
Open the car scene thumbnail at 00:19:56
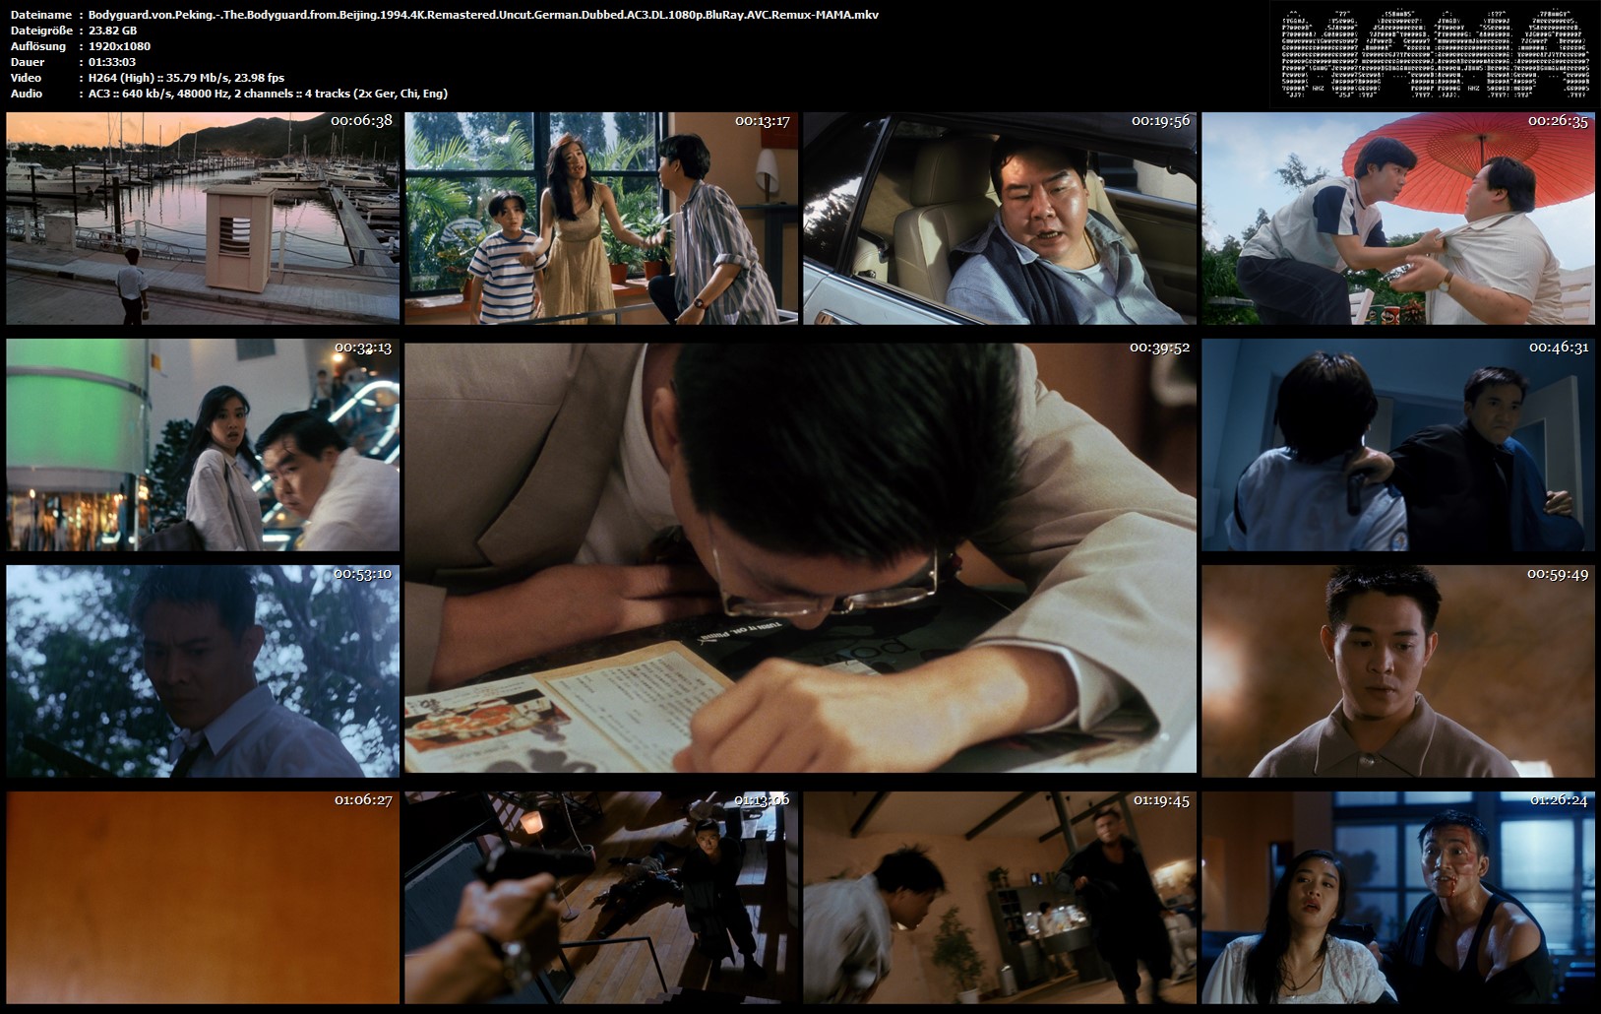pyautogui.click(x=1000, y=219)
